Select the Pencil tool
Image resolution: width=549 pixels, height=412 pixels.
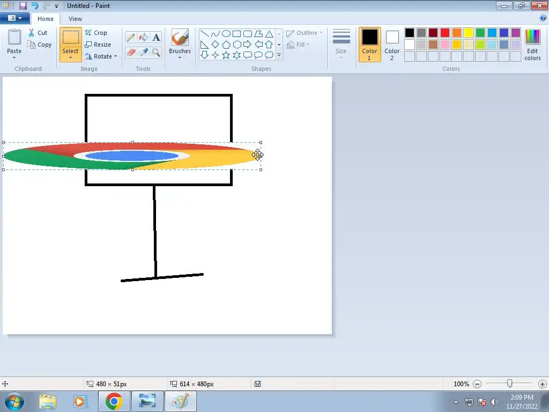[x=131, y=37]
